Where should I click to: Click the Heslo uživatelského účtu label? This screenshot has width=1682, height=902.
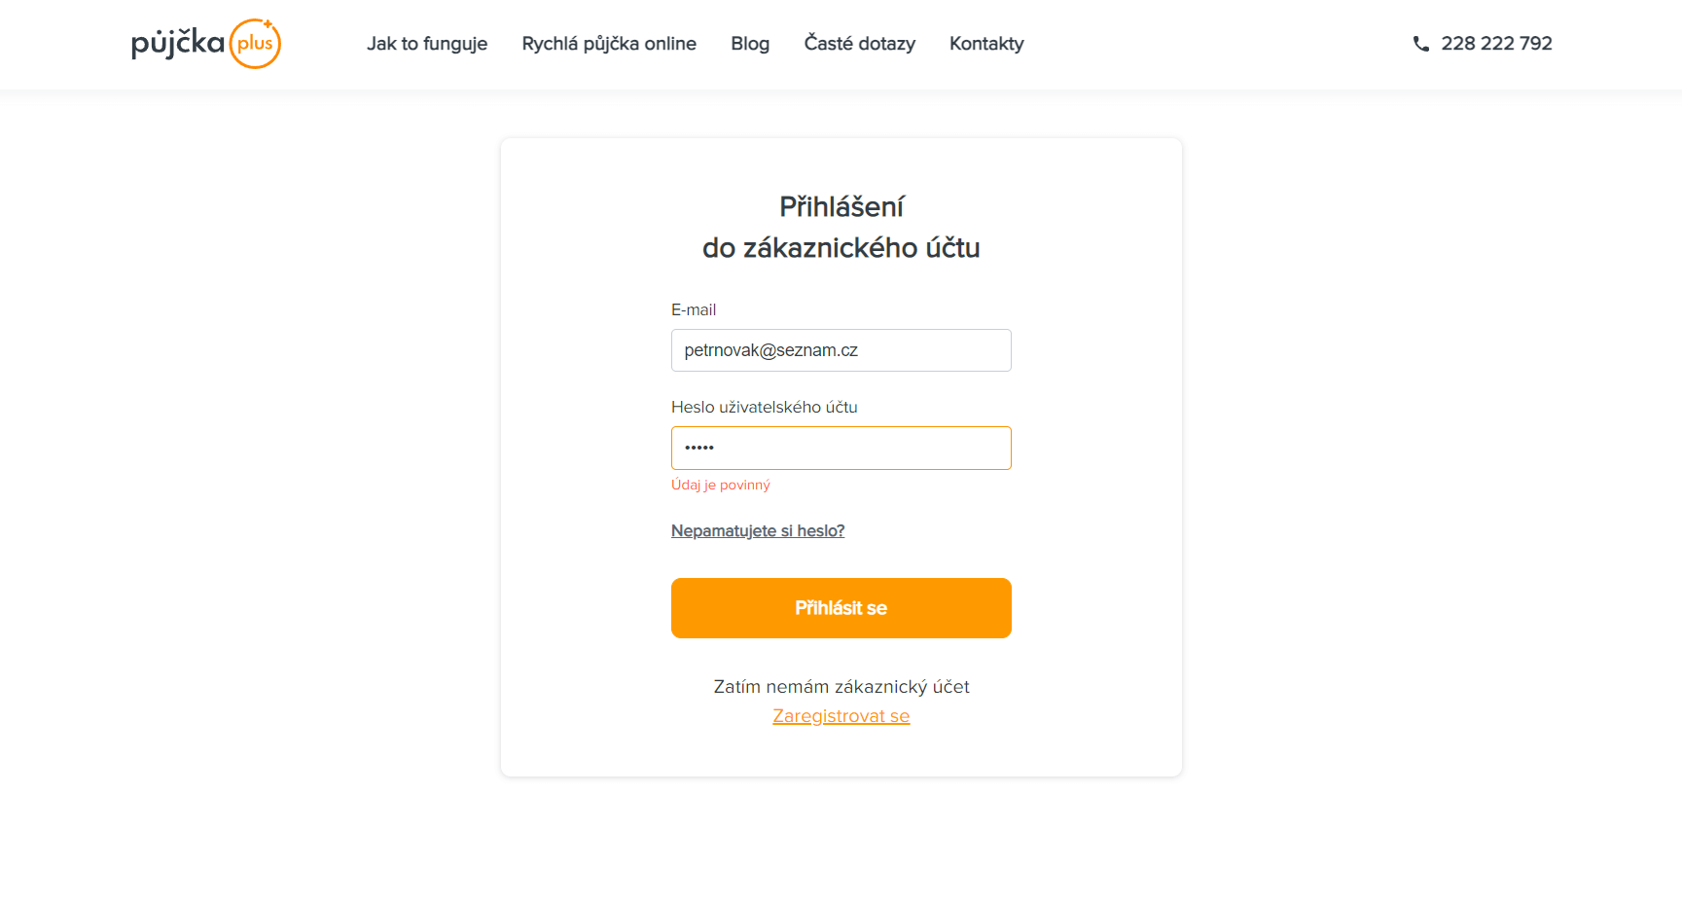point(765,407)
